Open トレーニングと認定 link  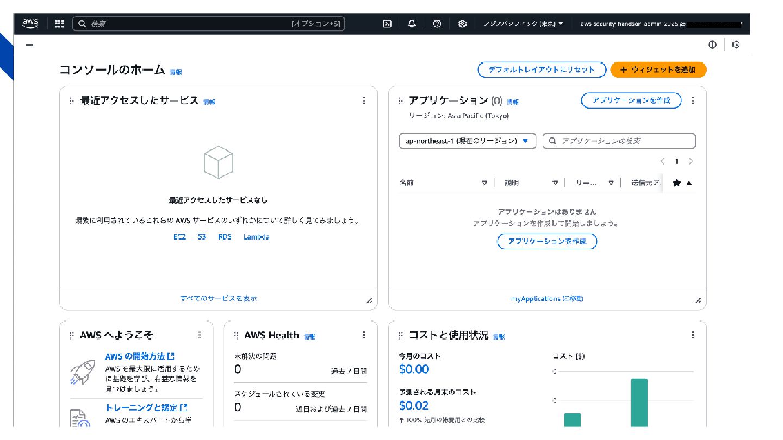[146, 407]
